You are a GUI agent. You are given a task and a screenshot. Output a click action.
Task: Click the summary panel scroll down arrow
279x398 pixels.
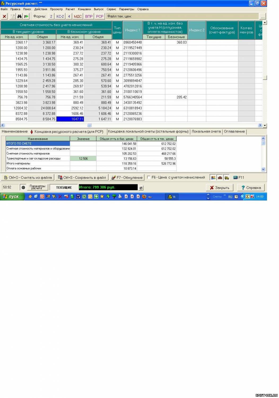click(x=263, y=169)
